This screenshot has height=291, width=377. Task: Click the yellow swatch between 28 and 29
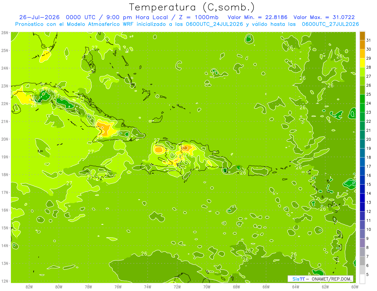[362, 63]
